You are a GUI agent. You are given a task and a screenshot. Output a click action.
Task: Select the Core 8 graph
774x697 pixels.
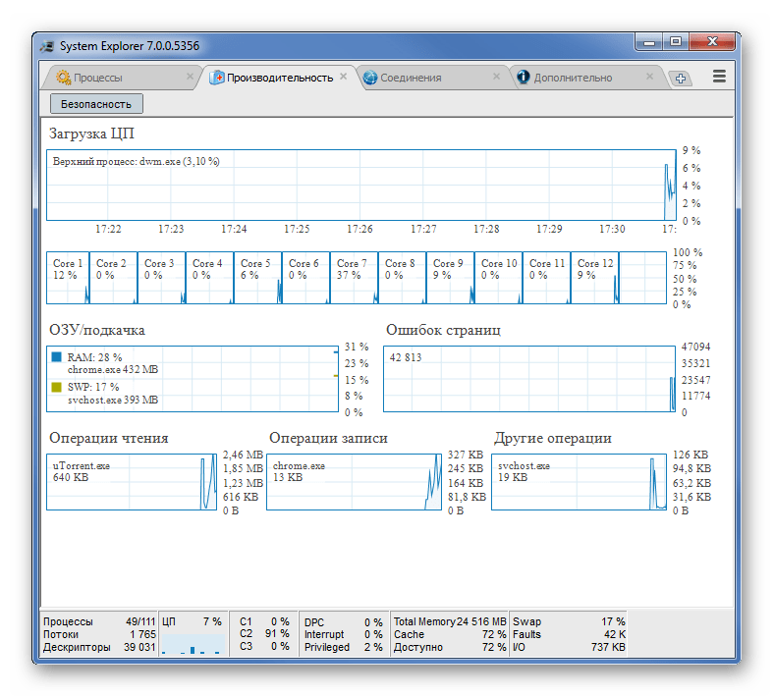(402, 278)
